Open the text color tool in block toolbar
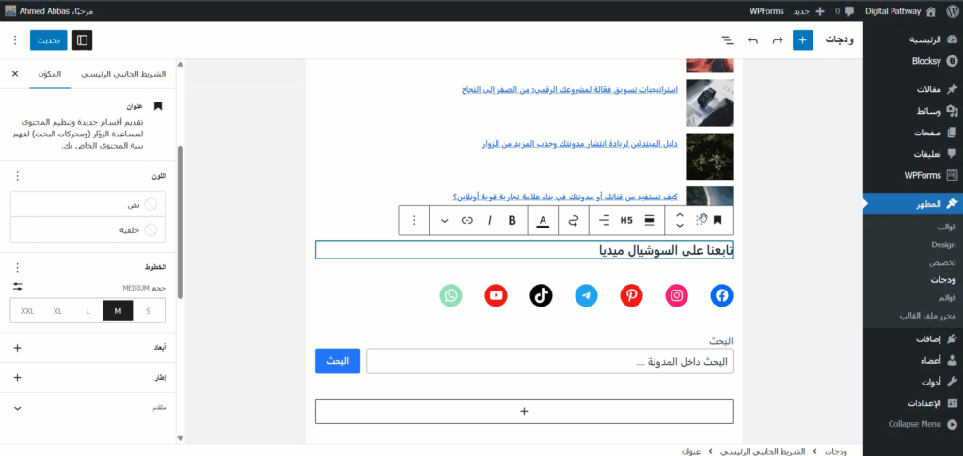This screenshot has width=963, height=456. point(543,220)
